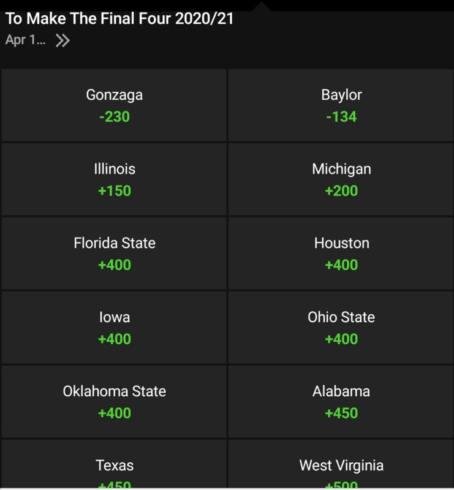This screenshot has width=454, height=490.
Task: Select the West Virginia odds cell
Action: pyautogui.click(x=341, y=470)
